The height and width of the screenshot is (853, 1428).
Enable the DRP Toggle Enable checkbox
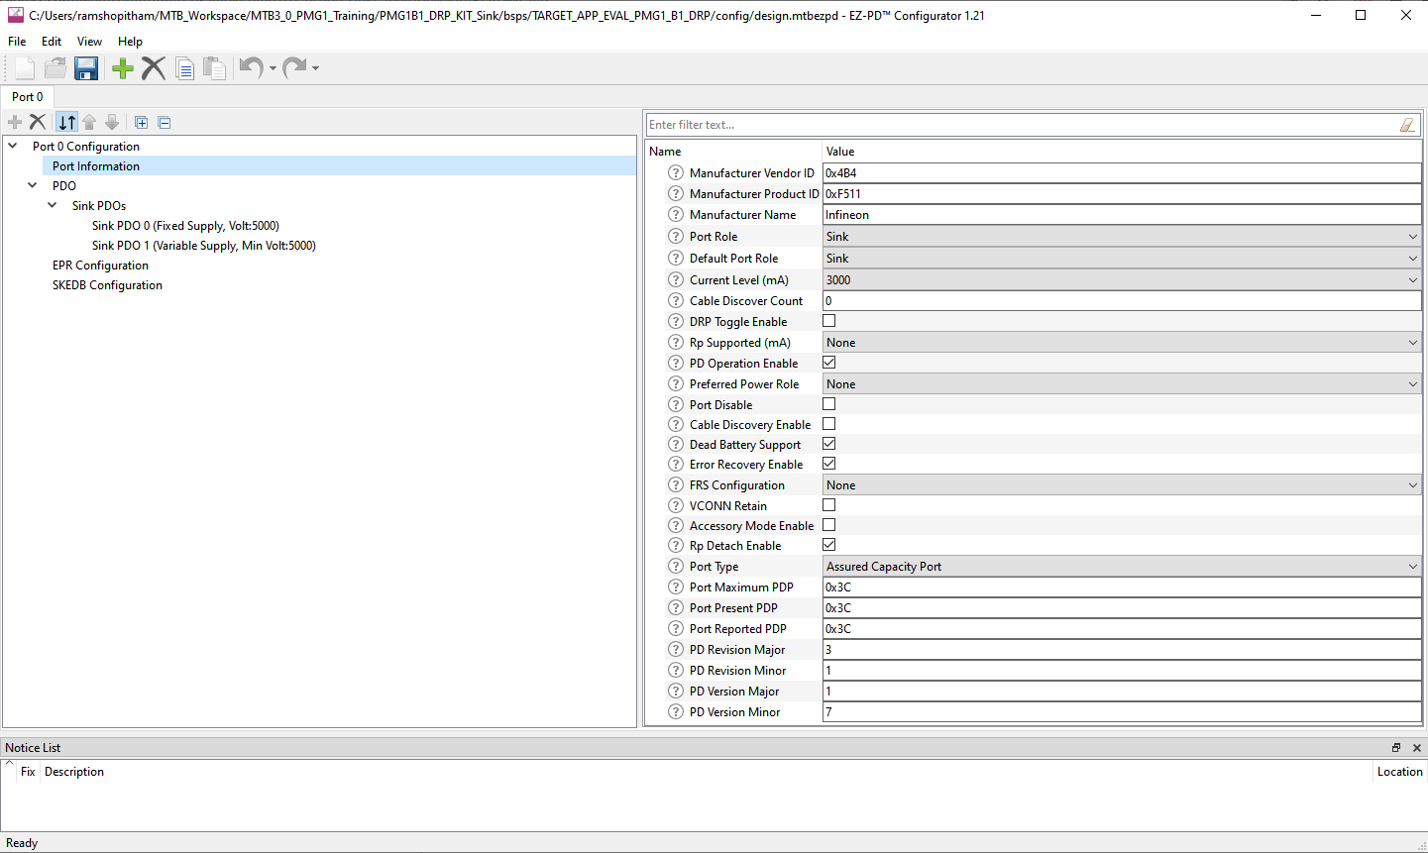[829, 321]
